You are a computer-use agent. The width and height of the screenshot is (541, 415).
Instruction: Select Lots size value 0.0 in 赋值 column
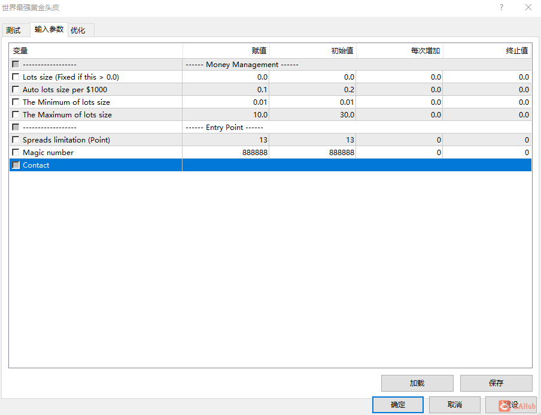click(x=226, y=77)
